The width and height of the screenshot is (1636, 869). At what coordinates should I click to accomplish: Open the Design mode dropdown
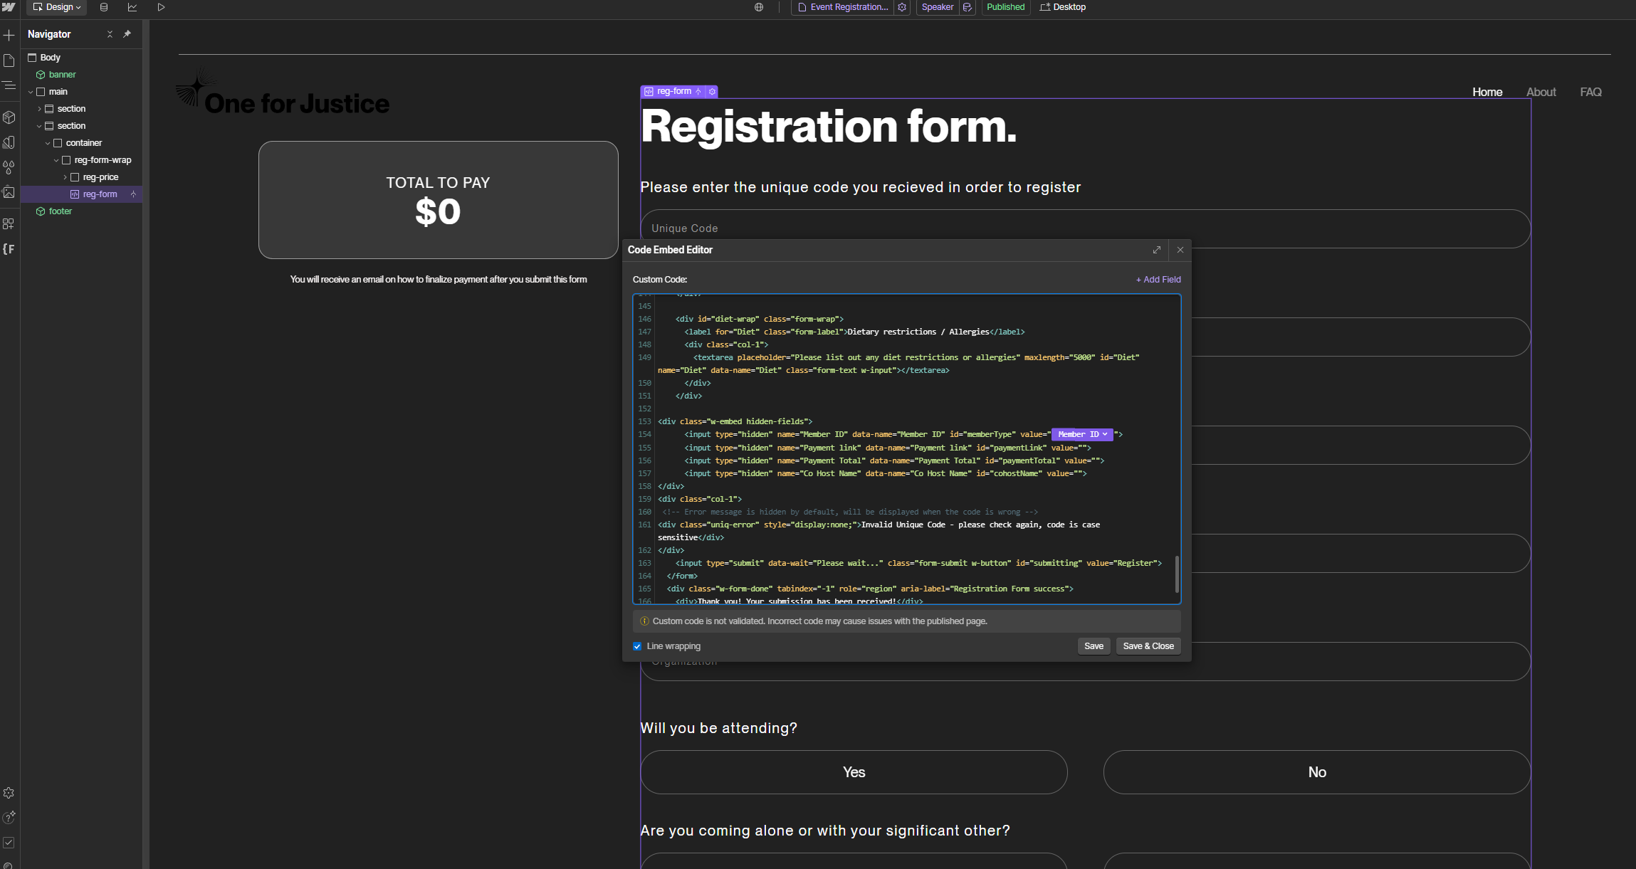pyautogui.click(x=57, y=7)
